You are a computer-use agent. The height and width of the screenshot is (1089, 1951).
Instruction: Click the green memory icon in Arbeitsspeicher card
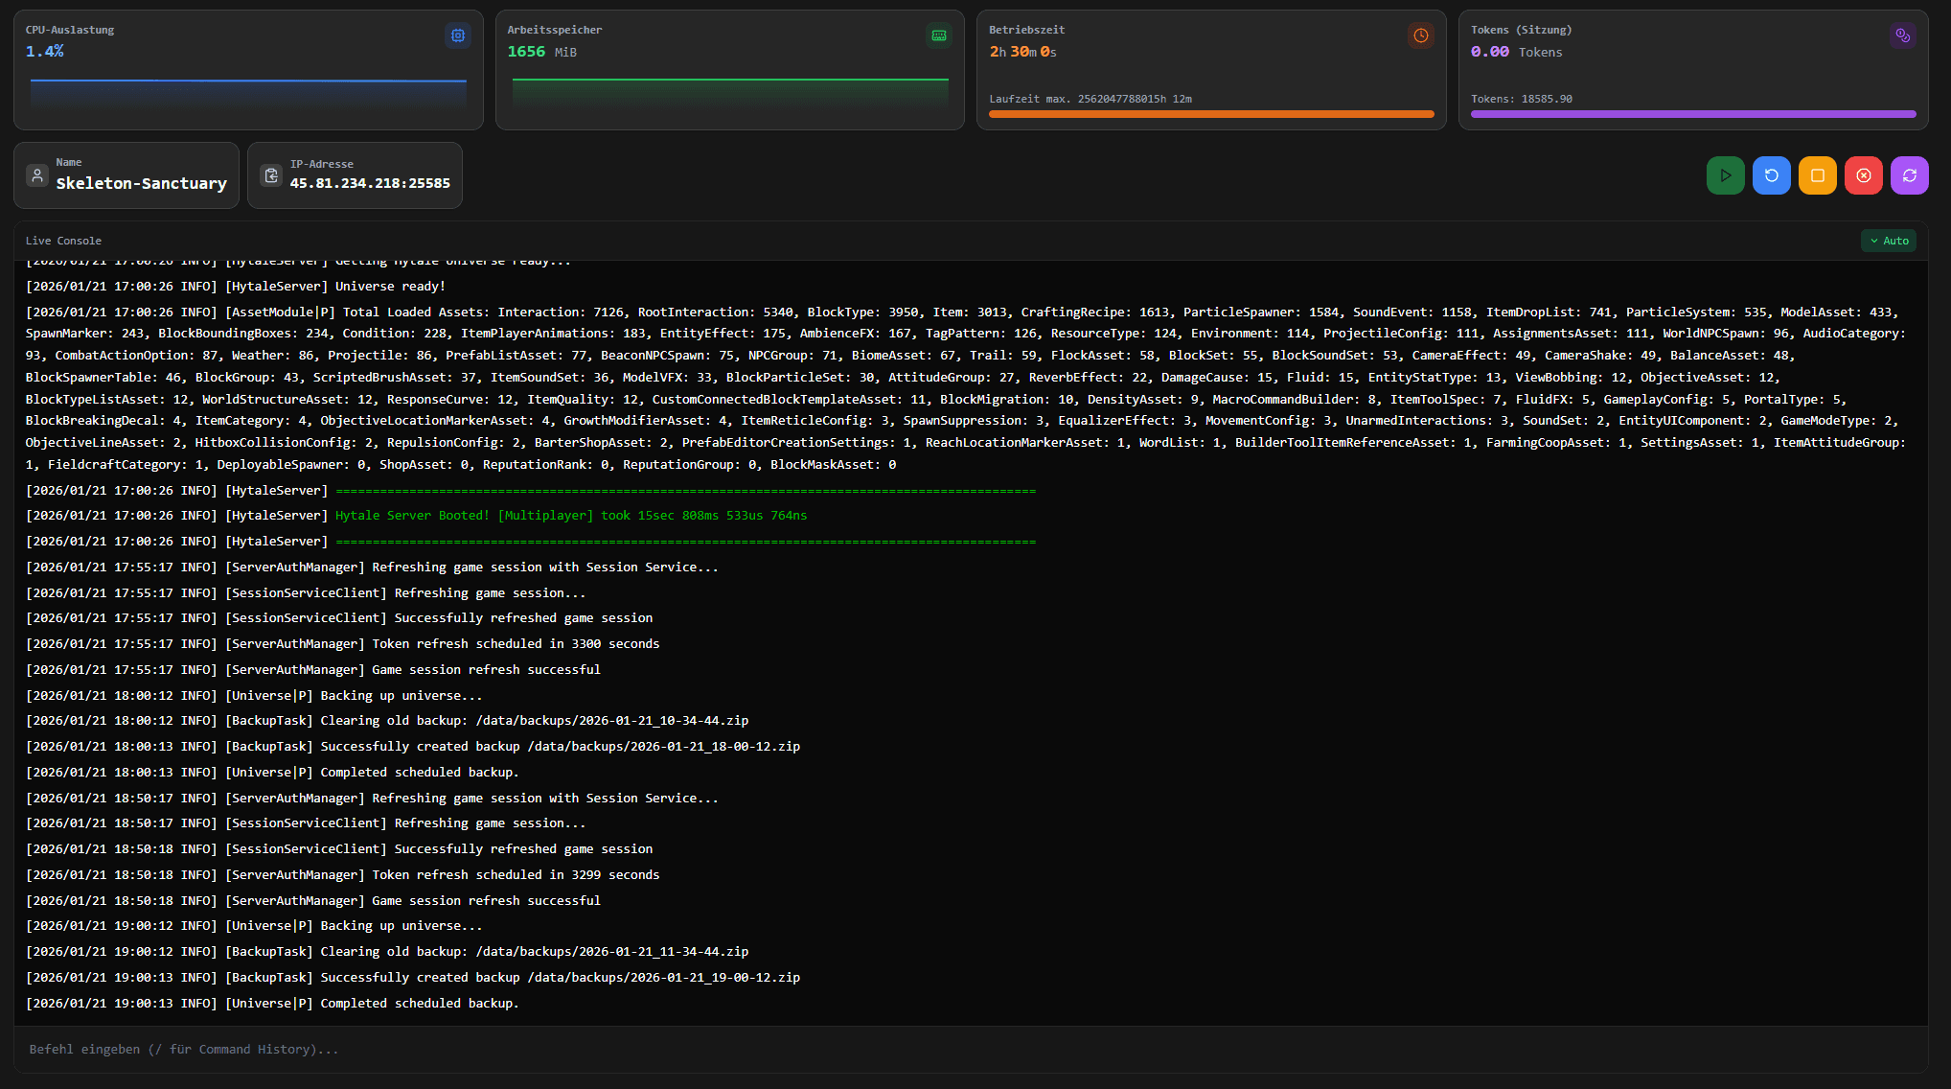click(939, 35)
